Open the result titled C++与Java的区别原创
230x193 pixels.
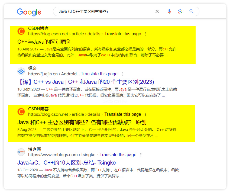[x=44, y=42]
